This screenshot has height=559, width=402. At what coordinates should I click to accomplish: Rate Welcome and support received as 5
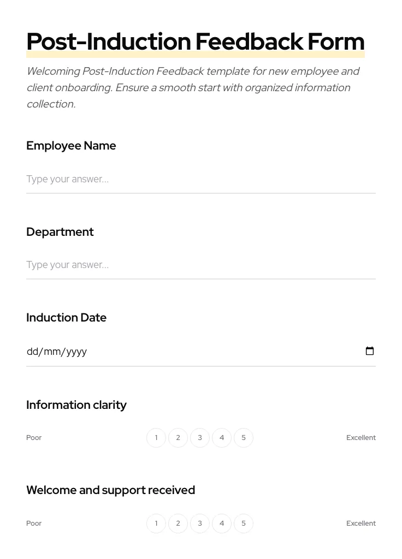244,524
